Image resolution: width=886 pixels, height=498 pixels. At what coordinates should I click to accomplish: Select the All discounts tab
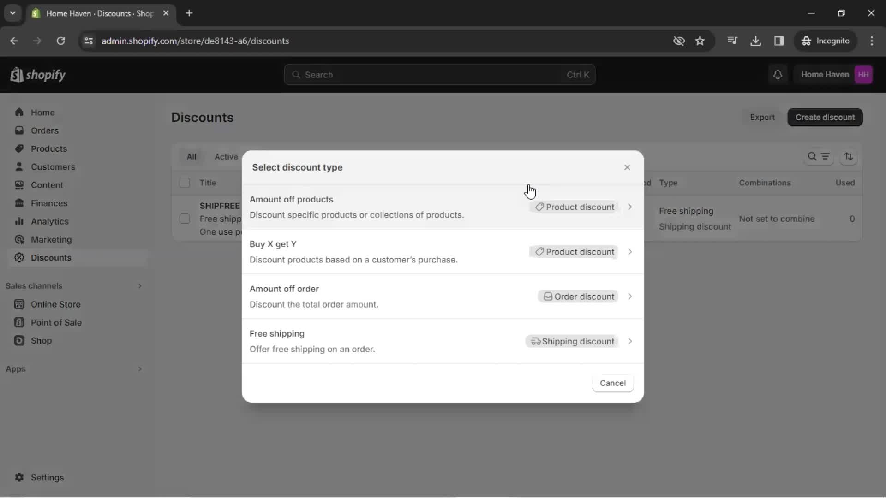click(191, 157)
